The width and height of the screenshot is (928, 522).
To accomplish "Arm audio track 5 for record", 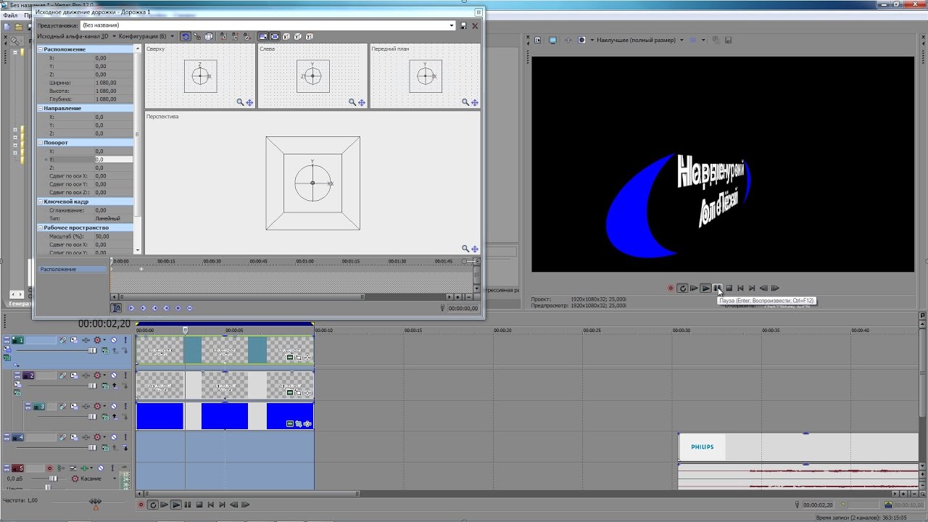I will pos(49,468).
